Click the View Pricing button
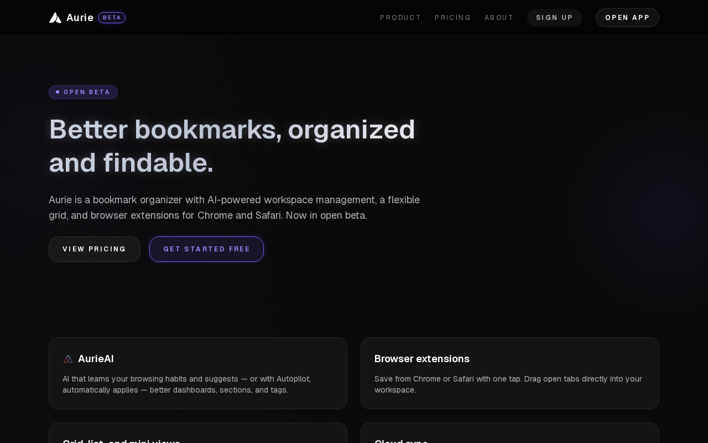The image size is (708, 443). tap(95, 249)
